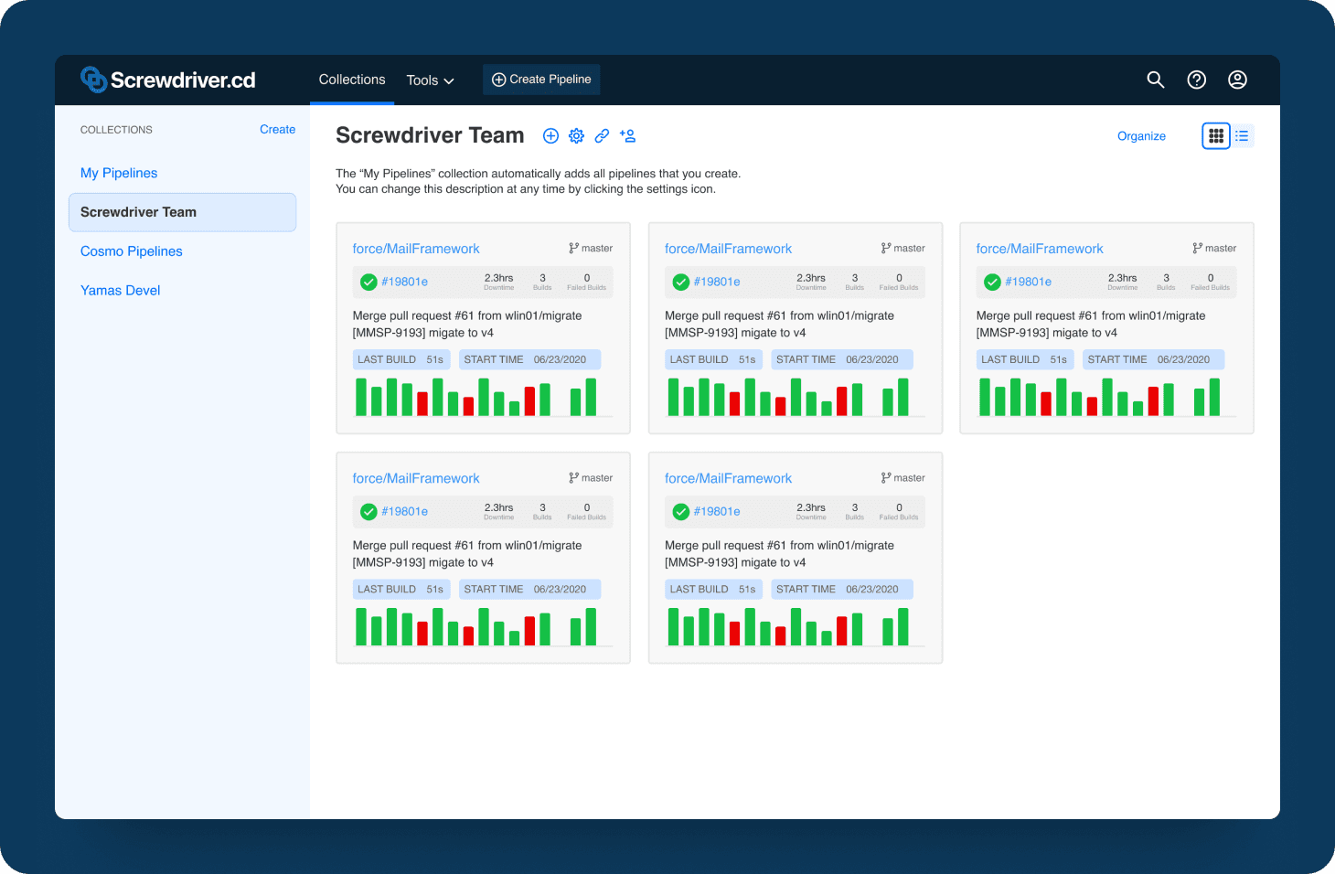The image size is (1335, 874).
Task: Click Screwdriver Team page heading
Action: (x=430, y=135)
